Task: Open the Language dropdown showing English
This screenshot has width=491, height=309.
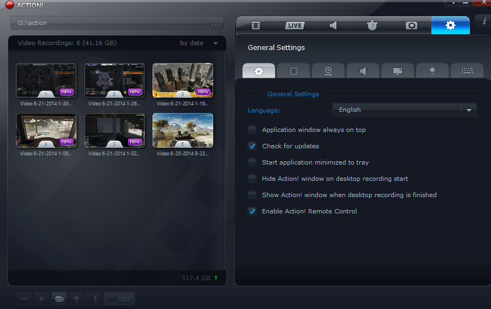Action: tap(405, 110)
